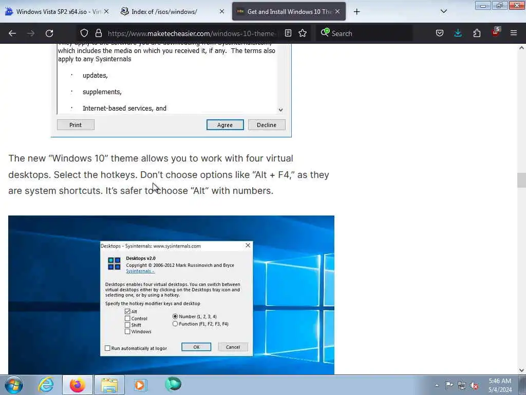The height and width of the screenshot is (395, 526).
Task: List all tabs with the chevron dropdown
Action: (x=443, y=11)
